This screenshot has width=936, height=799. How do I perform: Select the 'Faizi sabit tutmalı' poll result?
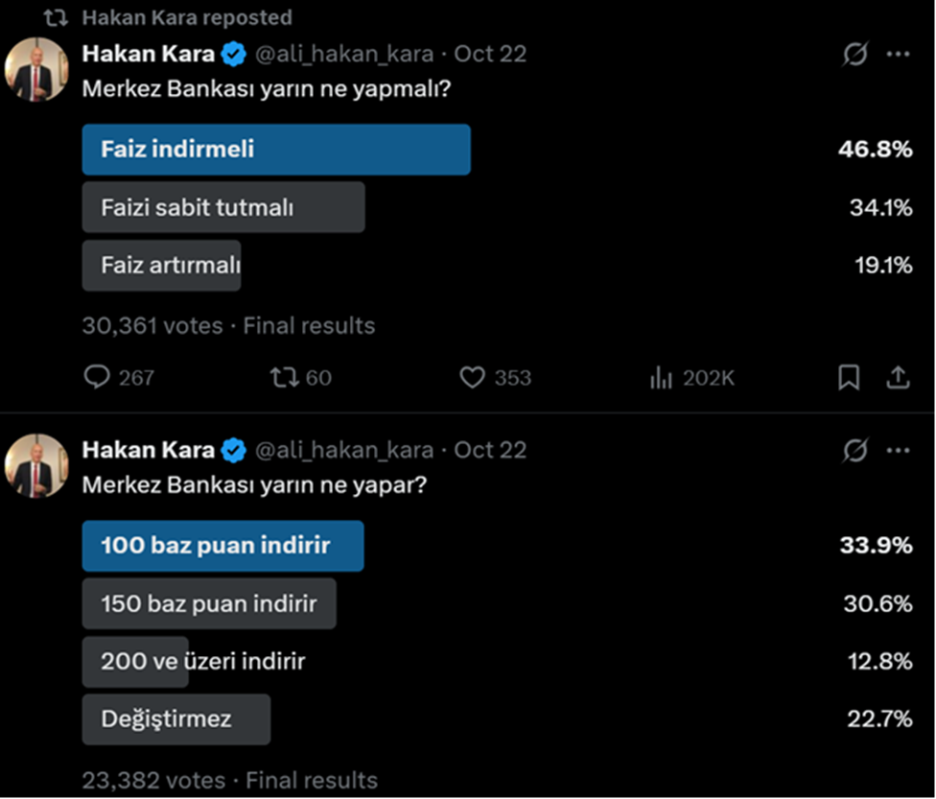(223, 207)
